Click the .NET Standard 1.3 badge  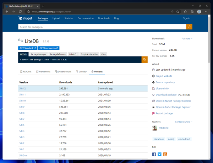pyautogui.click(x=28, y=48)
